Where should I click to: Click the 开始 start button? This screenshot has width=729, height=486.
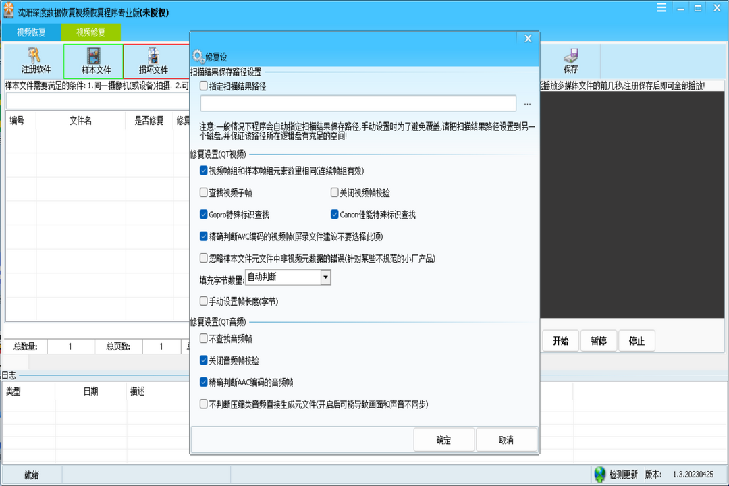[x=560, y=341]
